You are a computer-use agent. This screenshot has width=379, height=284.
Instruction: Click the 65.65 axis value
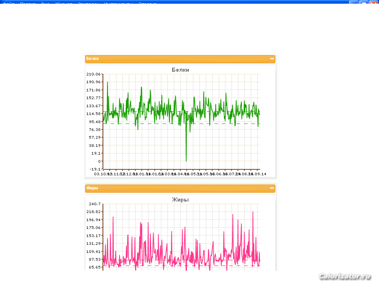94,267
